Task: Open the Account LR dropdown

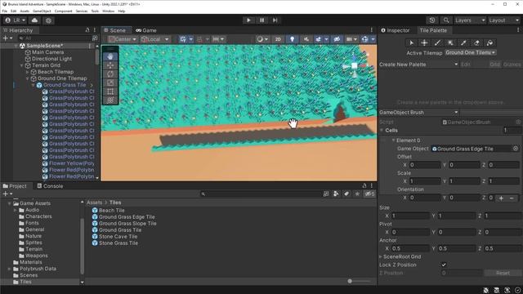Action: click(x=16, y=20)
